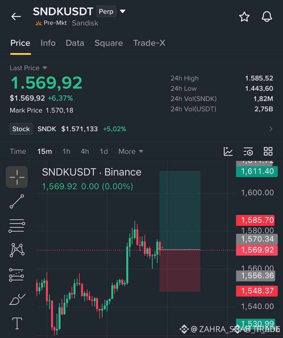
Task: Click the 1,611.40 target price label
Action: (257, 171)
